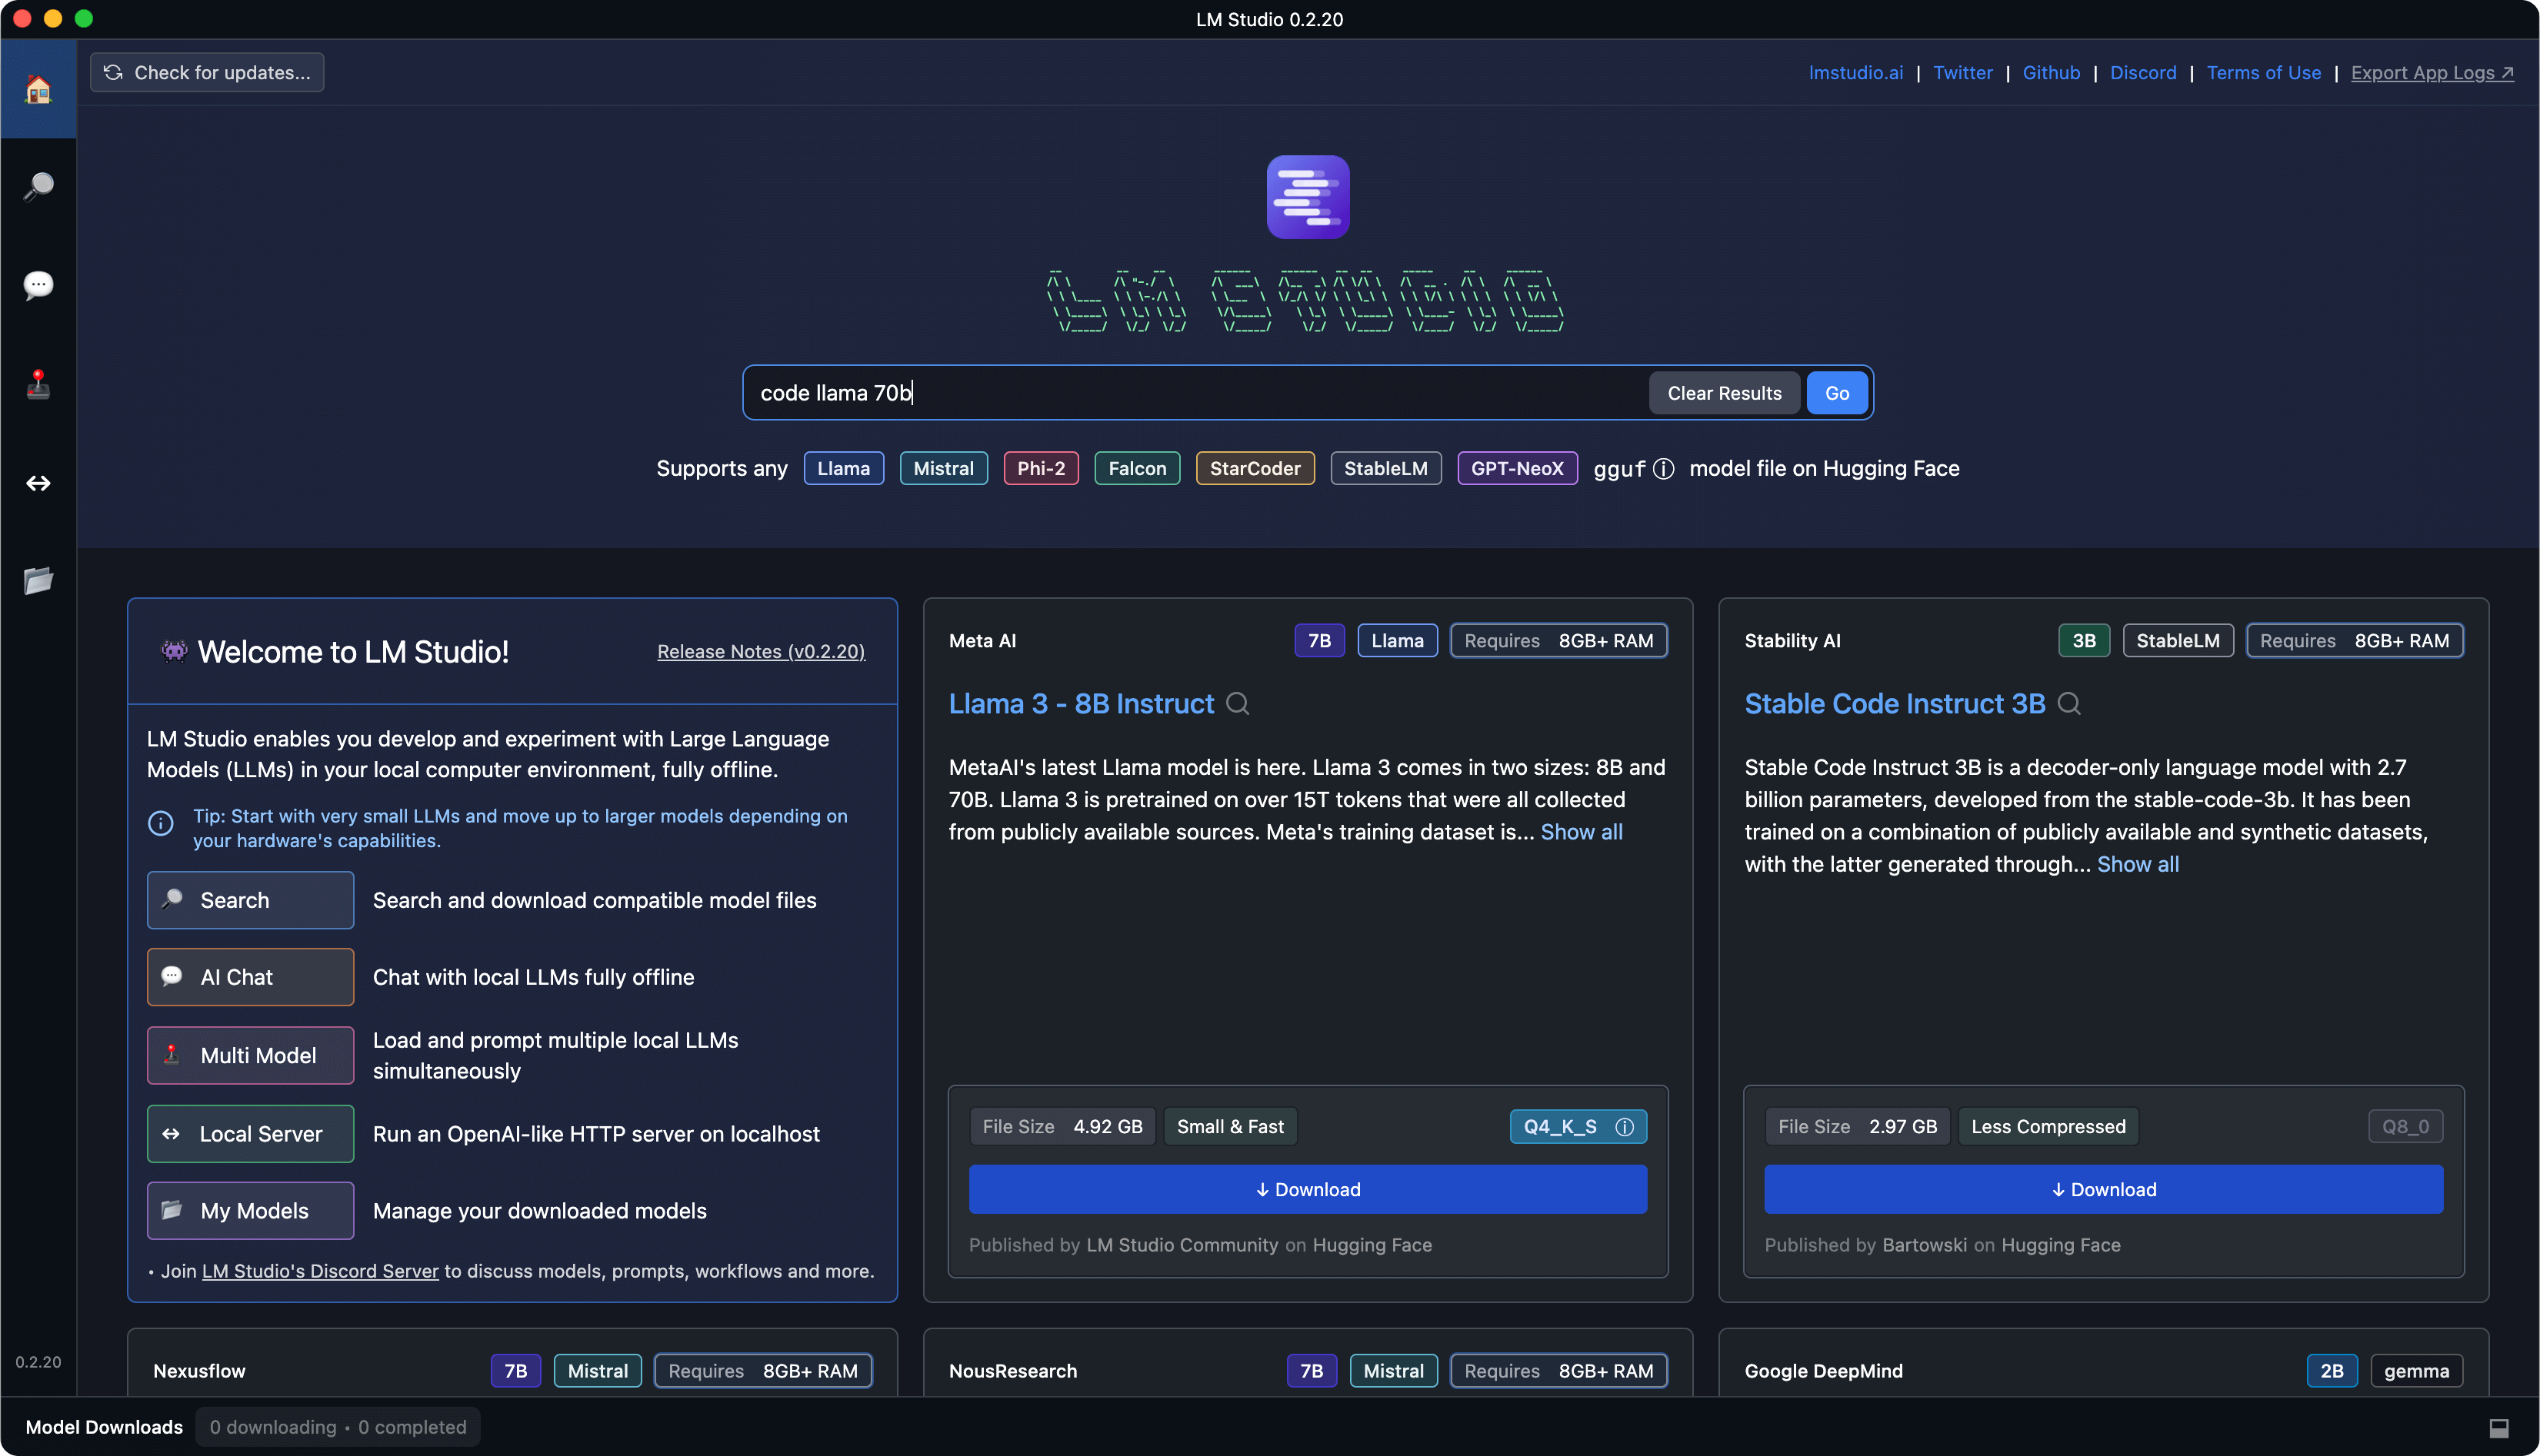Click the Local Server button in the welcome card
The image size is (2540, 1456).
[250, 1134]
